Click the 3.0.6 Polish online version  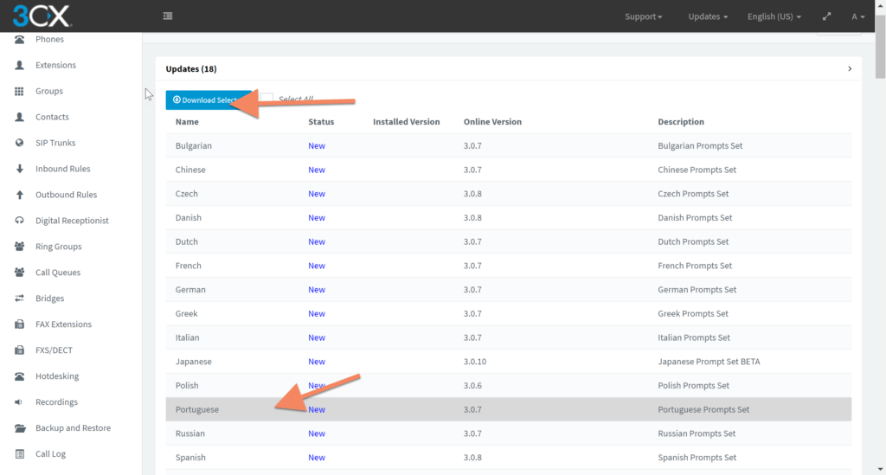point(472,386)
